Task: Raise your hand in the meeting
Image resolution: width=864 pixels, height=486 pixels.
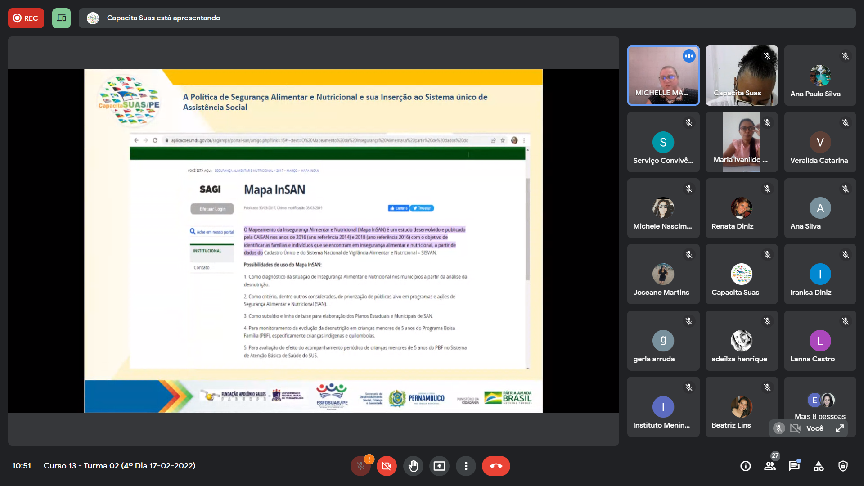Action: pyautogui.click(x=413, y=466)
